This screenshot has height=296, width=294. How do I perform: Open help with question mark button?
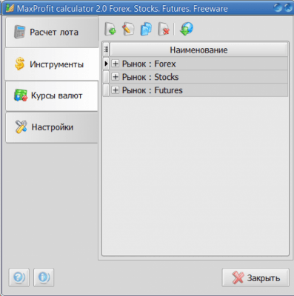(x=19, y=277)
